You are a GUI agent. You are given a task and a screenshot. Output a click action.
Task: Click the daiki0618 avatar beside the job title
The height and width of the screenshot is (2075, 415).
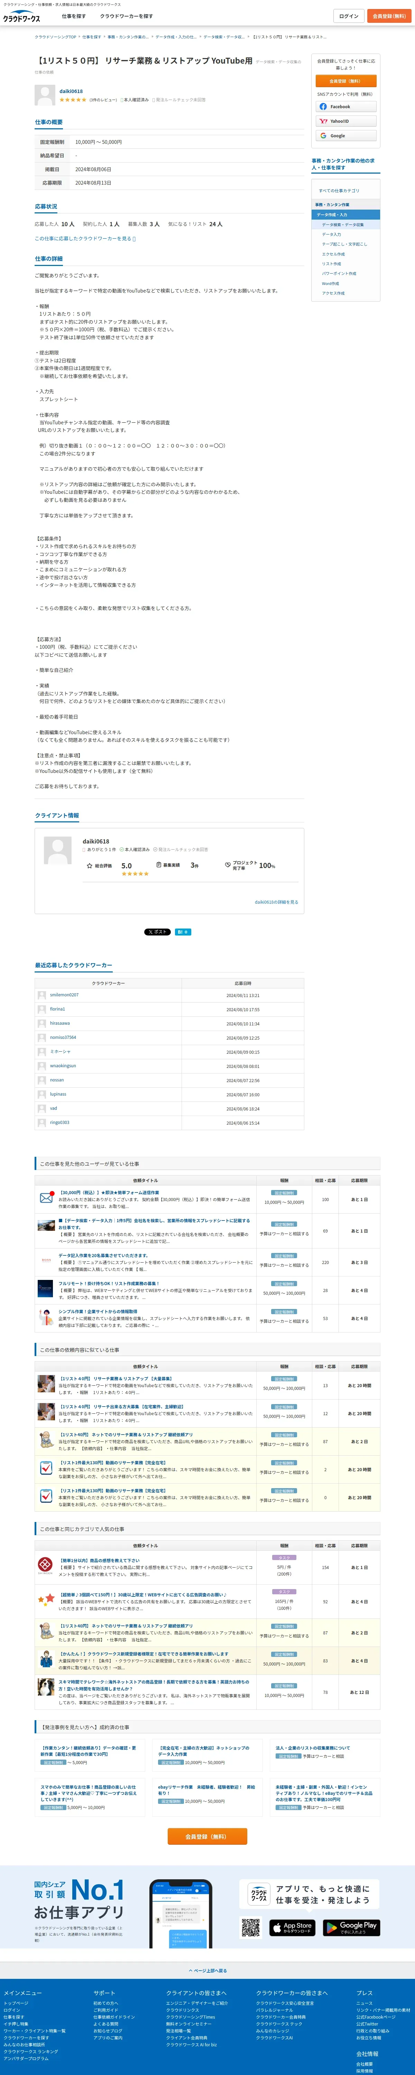45,95
